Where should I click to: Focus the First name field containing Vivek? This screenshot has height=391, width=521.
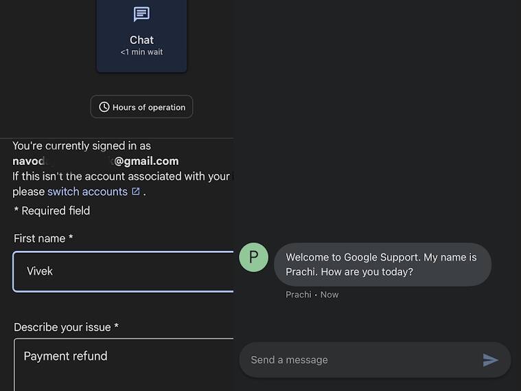(124, 271)
